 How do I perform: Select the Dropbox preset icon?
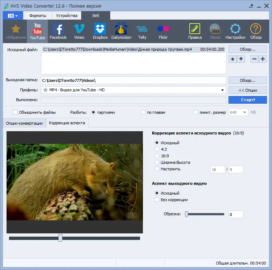click(100, 31)
